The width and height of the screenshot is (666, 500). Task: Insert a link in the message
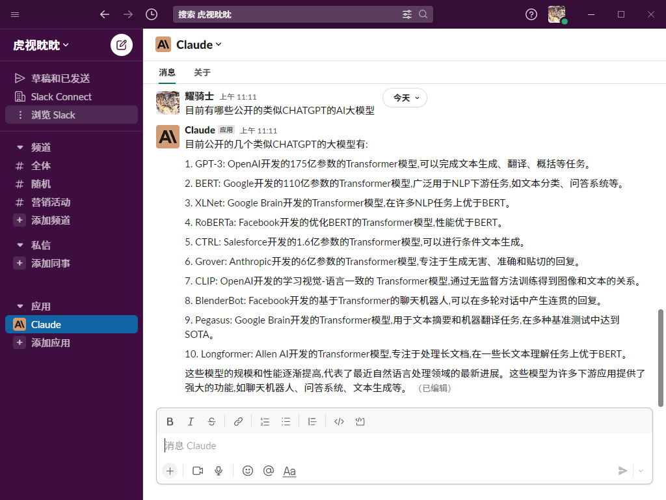[x=238, y=421]
